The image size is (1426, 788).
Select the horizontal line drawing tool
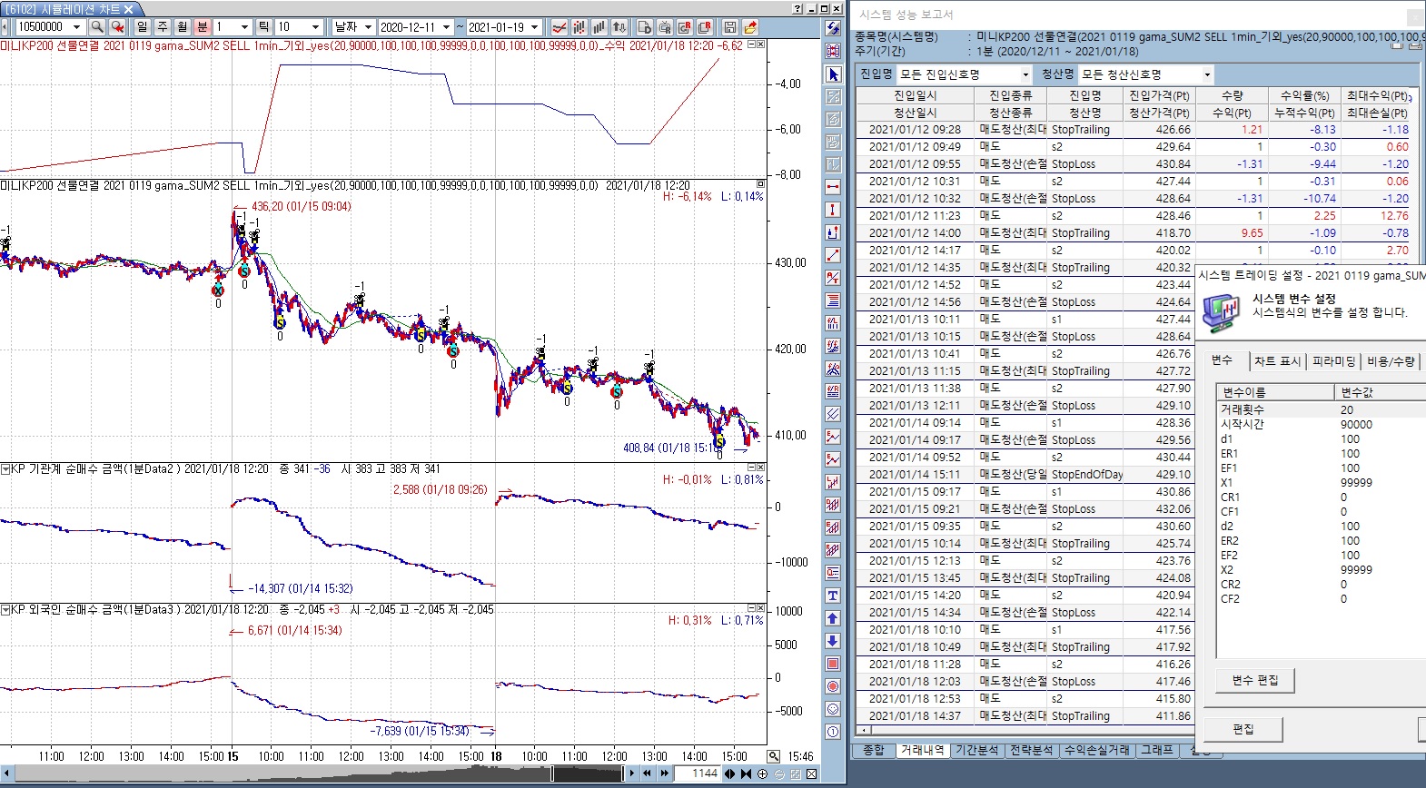point(833,187)
